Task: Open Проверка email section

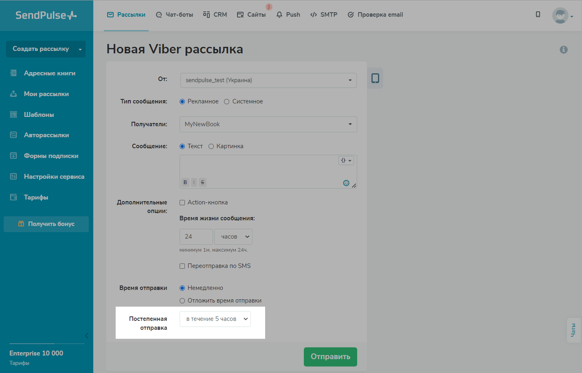Action: [375, 15]
